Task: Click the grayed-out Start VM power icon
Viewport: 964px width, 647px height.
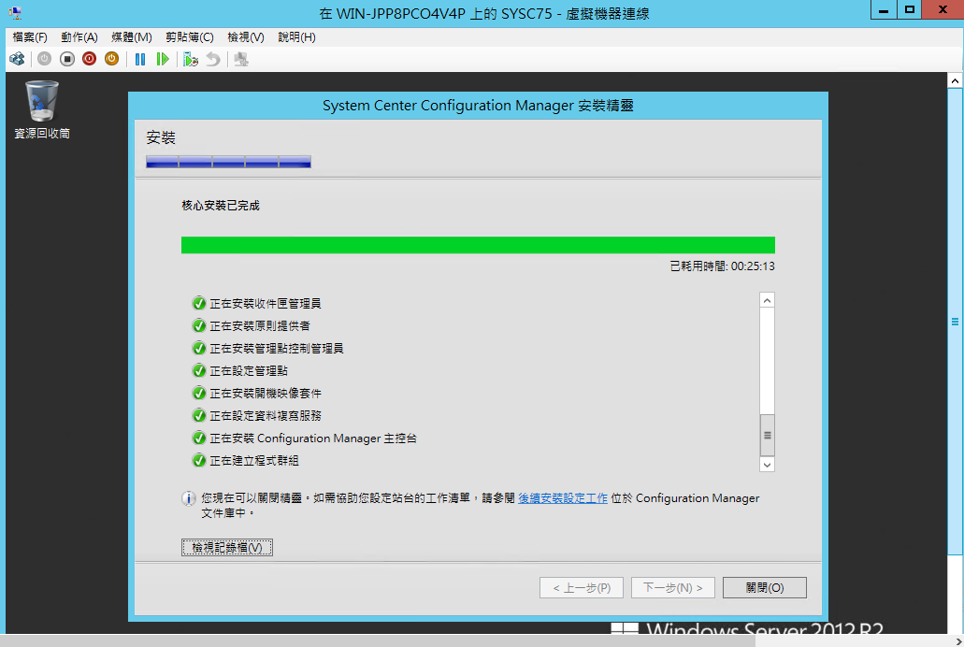Action: pos(44,59)
